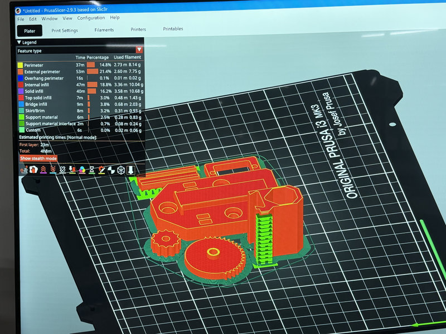446x334 pixels.
Task: Toggle Center of gravity icon
Action: 111,170
